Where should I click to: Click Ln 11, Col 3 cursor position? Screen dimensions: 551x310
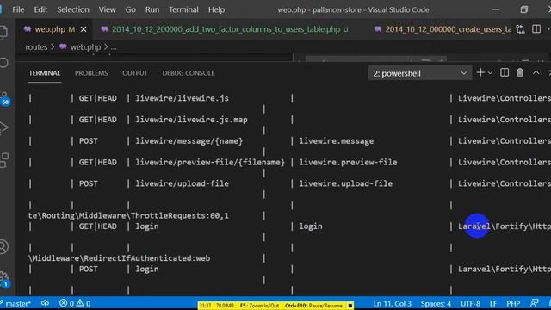(392, 303)
